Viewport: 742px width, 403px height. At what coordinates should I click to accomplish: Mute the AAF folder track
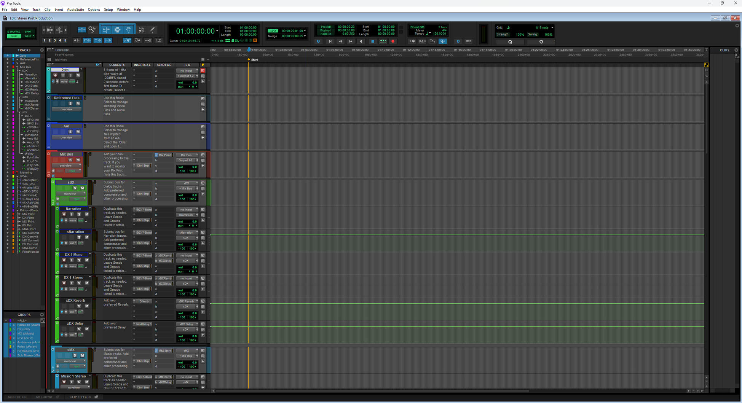click(78, 132)
